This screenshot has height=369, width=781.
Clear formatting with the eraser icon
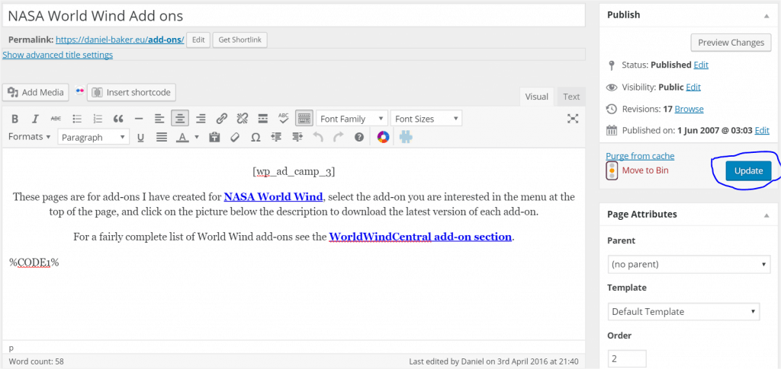pos(235,137)
